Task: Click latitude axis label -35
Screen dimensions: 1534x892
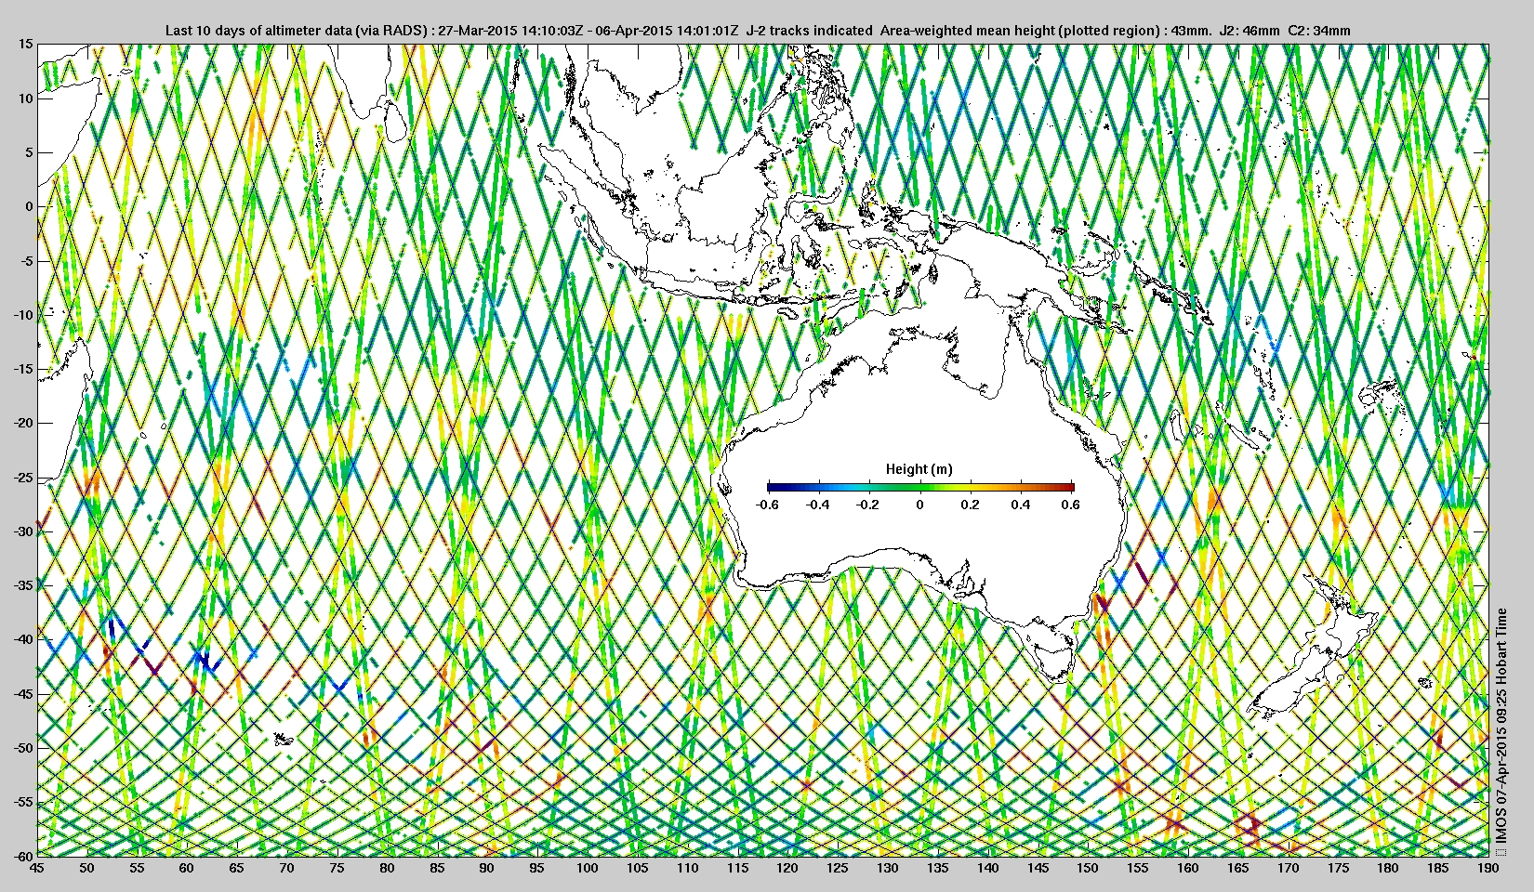Action: click(22, 585)
